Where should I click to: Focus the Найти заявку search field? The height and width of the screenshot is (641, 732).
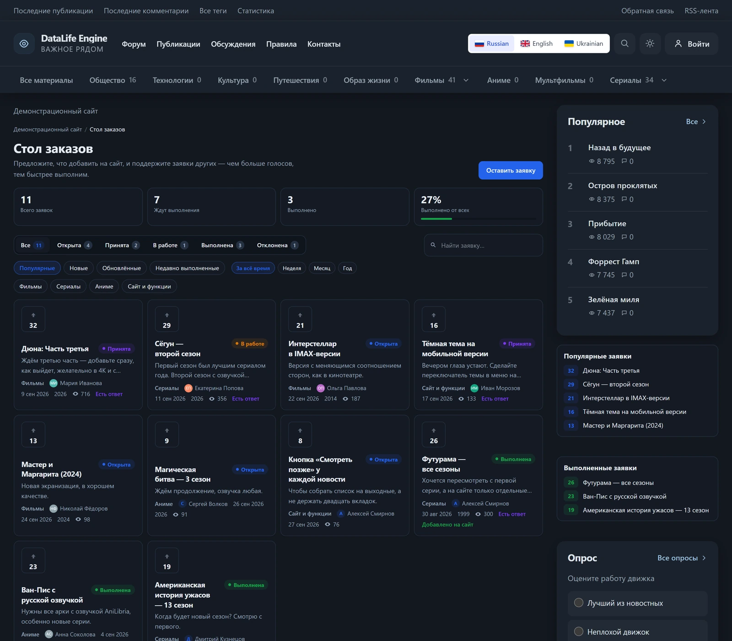pyautogui.click(x=484, y=245)
